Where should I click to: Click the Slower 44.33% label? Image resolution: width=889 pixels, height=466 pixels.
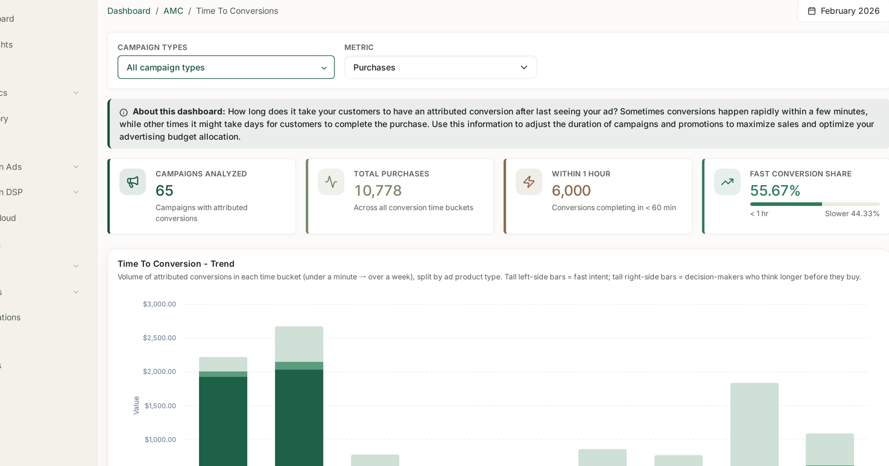coord(852,214)
